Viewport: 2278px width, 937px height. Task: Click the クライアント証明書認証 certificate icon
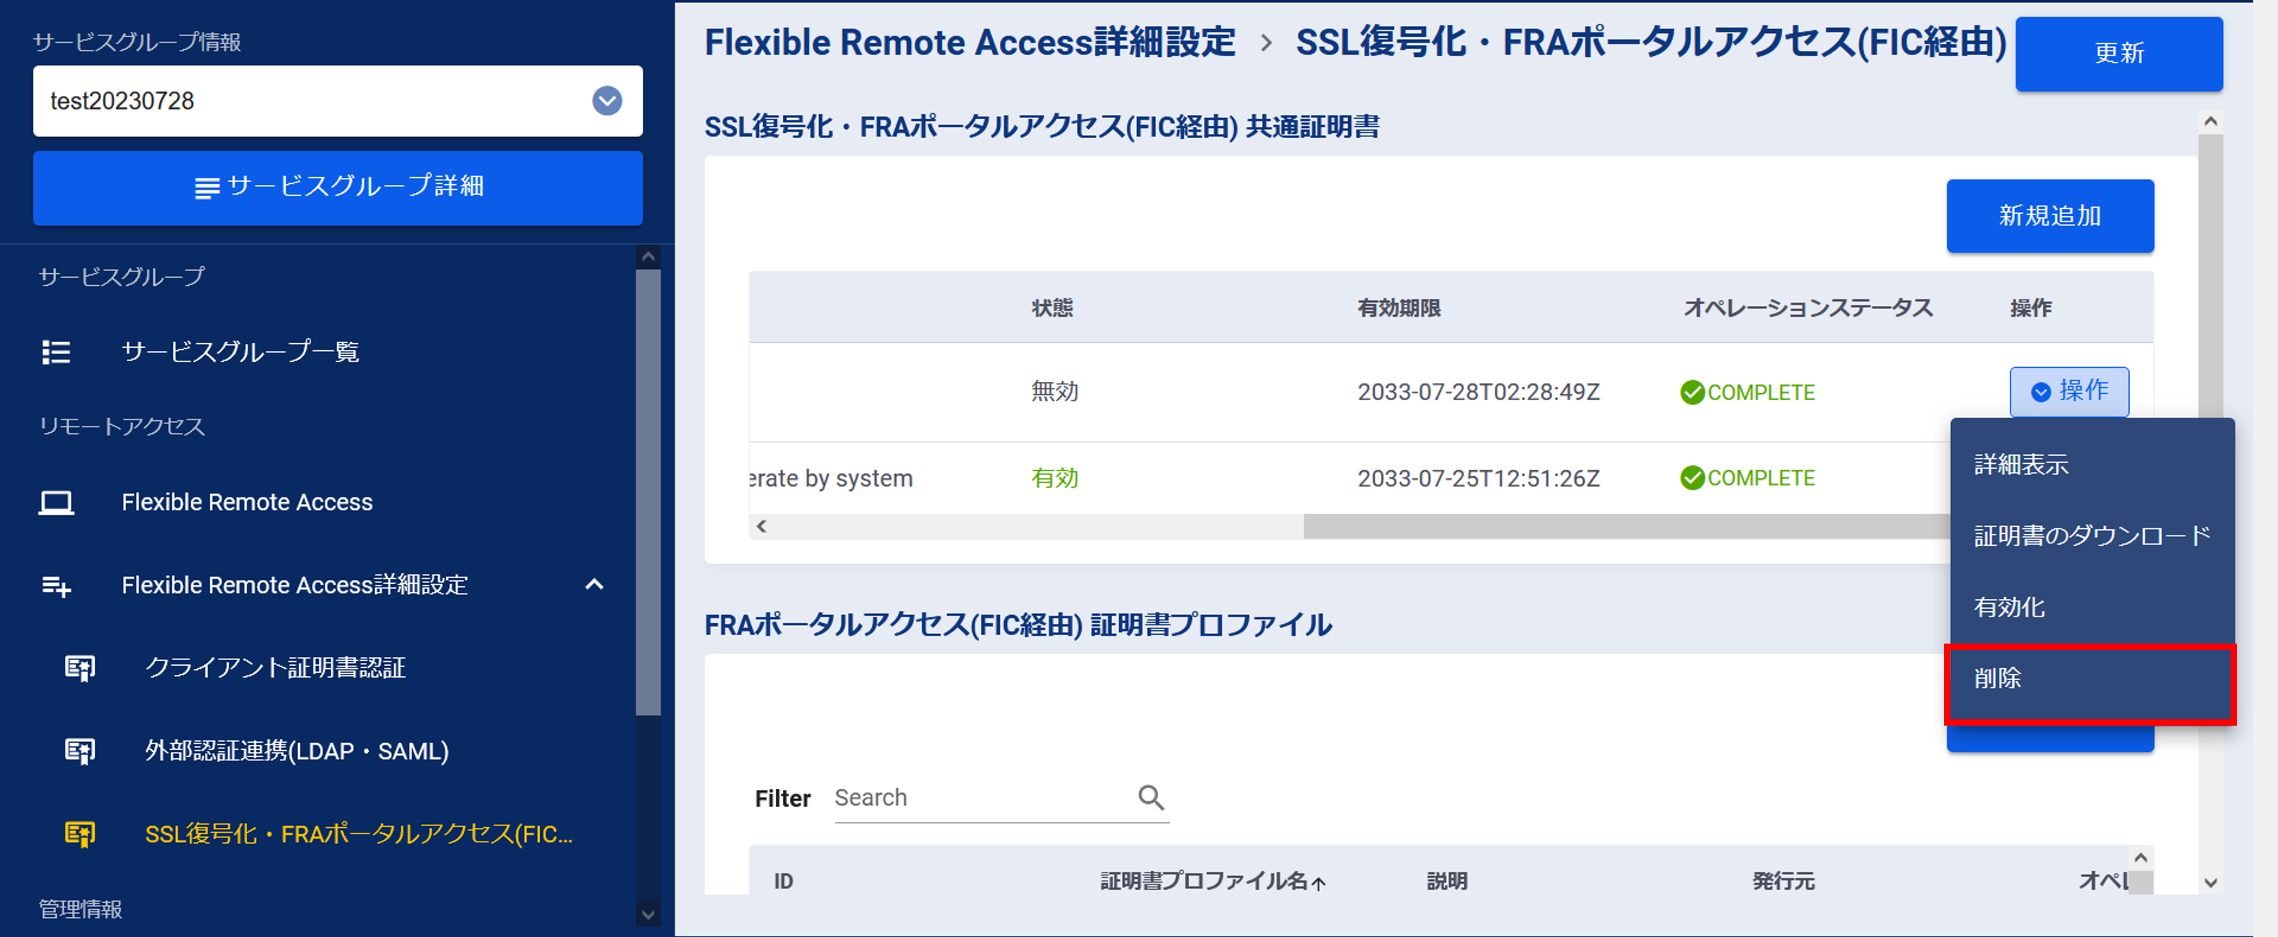tap(80, 668)
